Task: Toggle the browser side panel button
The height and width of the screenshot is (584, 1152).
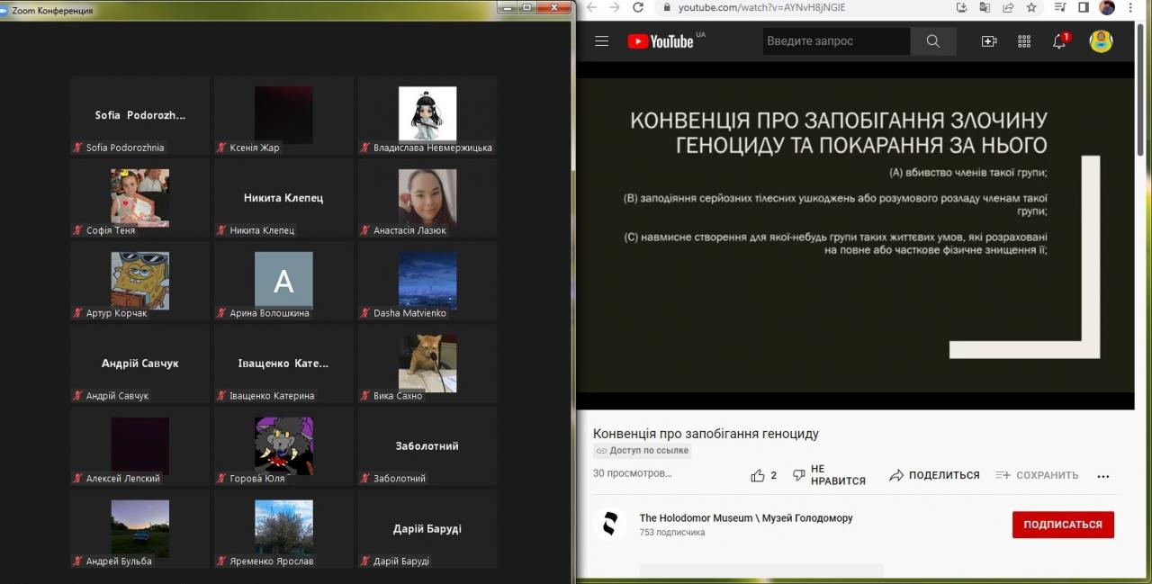Action: [x=1084, y=7]
